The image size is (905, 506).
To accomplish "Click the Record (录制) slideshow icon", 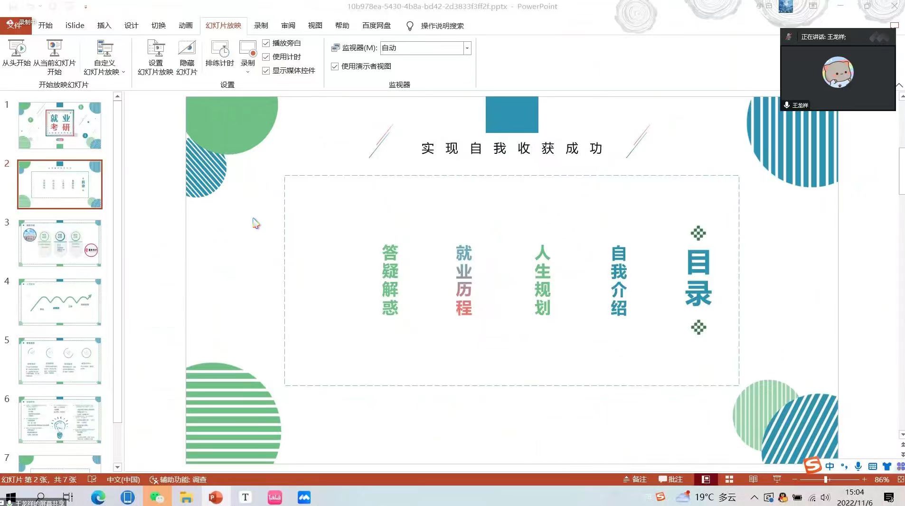I will click(x=248, y=48).
